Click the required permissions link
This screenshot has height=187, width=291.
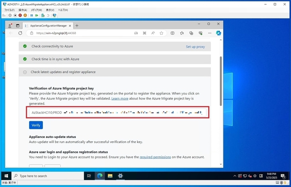click(x=155, y=157)
